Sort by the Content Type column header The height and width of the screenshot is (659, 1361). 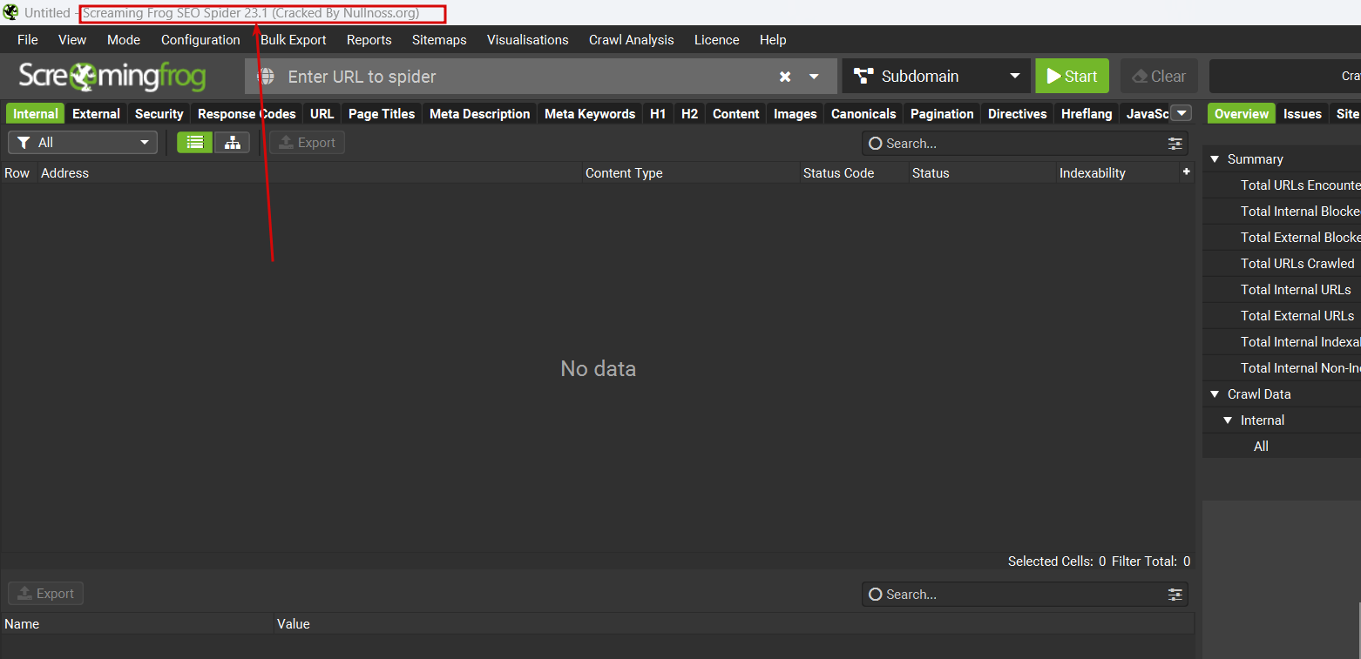pos(691,173)
